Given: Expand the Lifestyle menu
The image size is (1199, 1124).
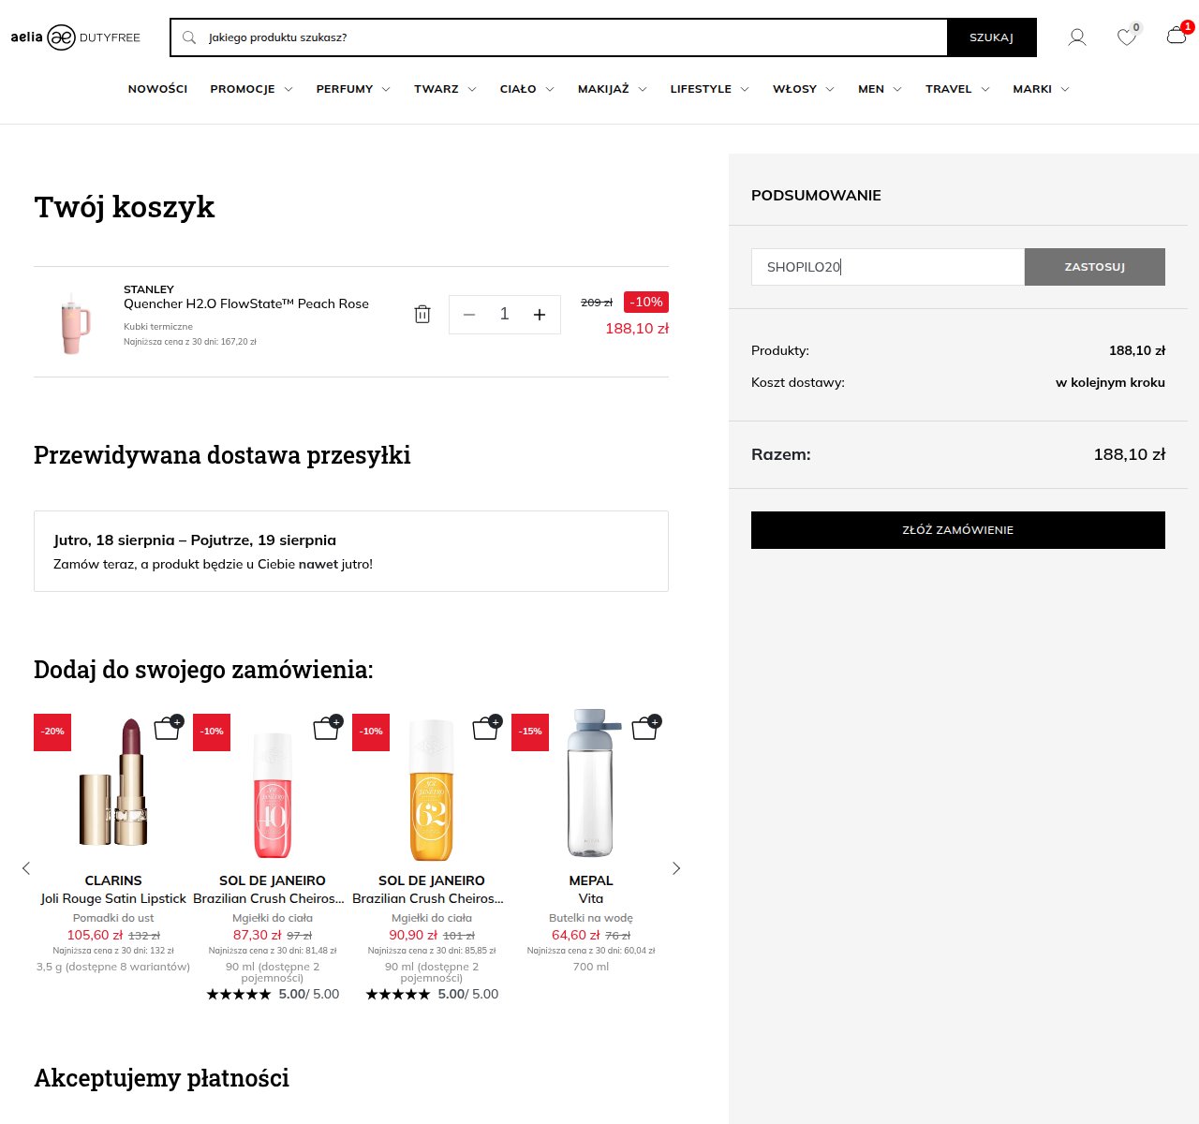Looking at the screenshot, I should click(x=709, y=89).
